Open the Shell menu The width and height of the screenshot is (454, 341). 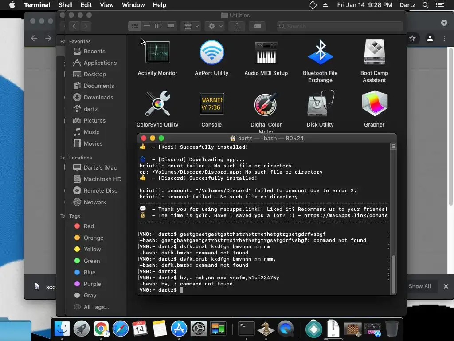click(x=66, y=5)
